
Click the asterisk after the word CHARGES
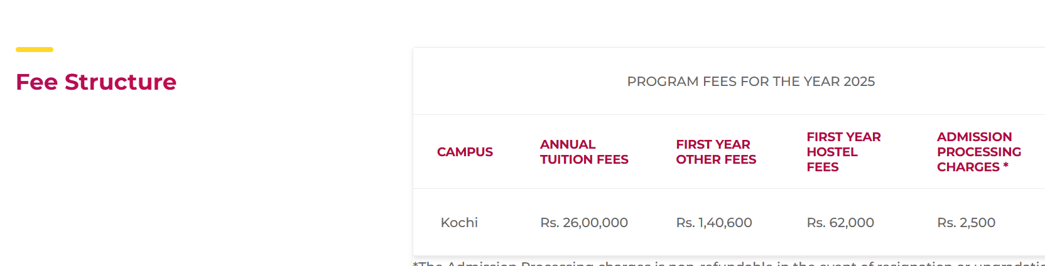pos(1005,166)
